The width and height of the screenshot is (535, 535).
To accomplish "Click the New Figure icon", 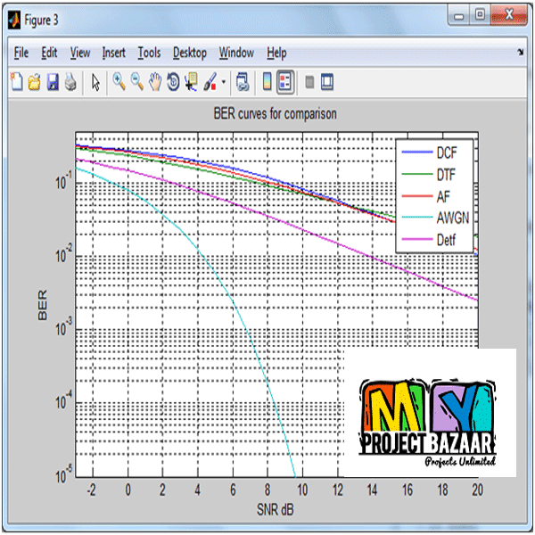I will (17, 83).
